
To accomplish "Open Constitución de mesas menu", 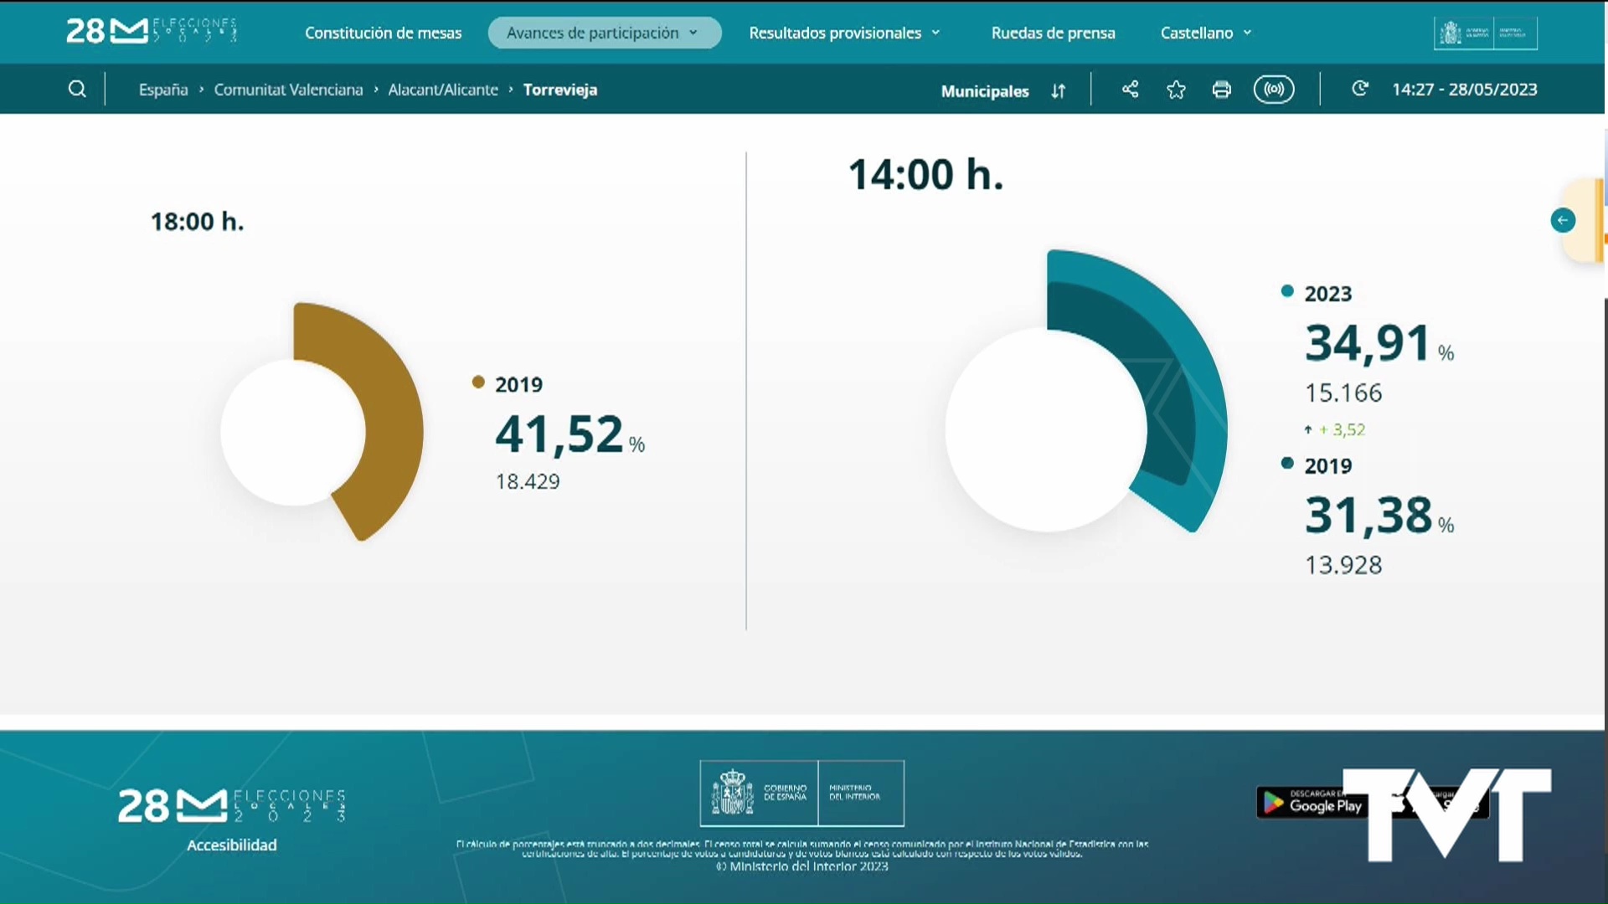I will click(x=383, y=33).
